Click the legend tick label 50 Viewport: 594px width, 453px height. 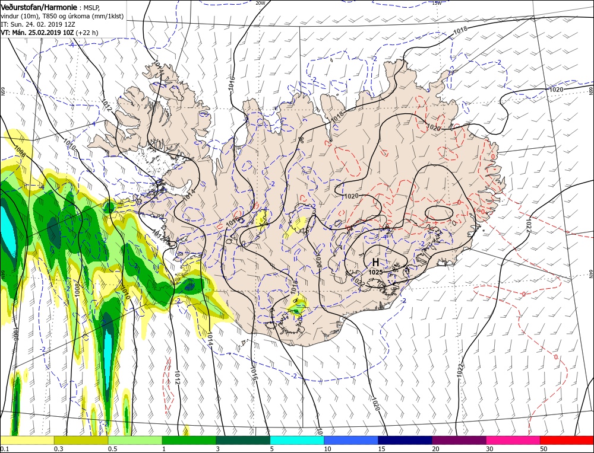point(544,449)
